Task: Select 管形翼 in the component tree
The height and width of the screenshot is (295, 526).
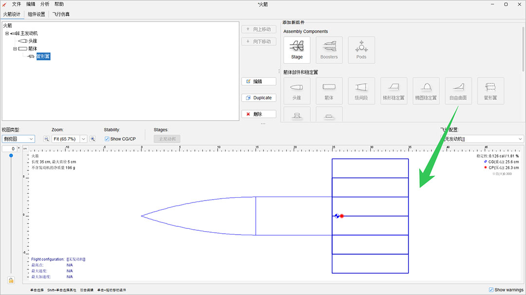Action: [43, 56]
